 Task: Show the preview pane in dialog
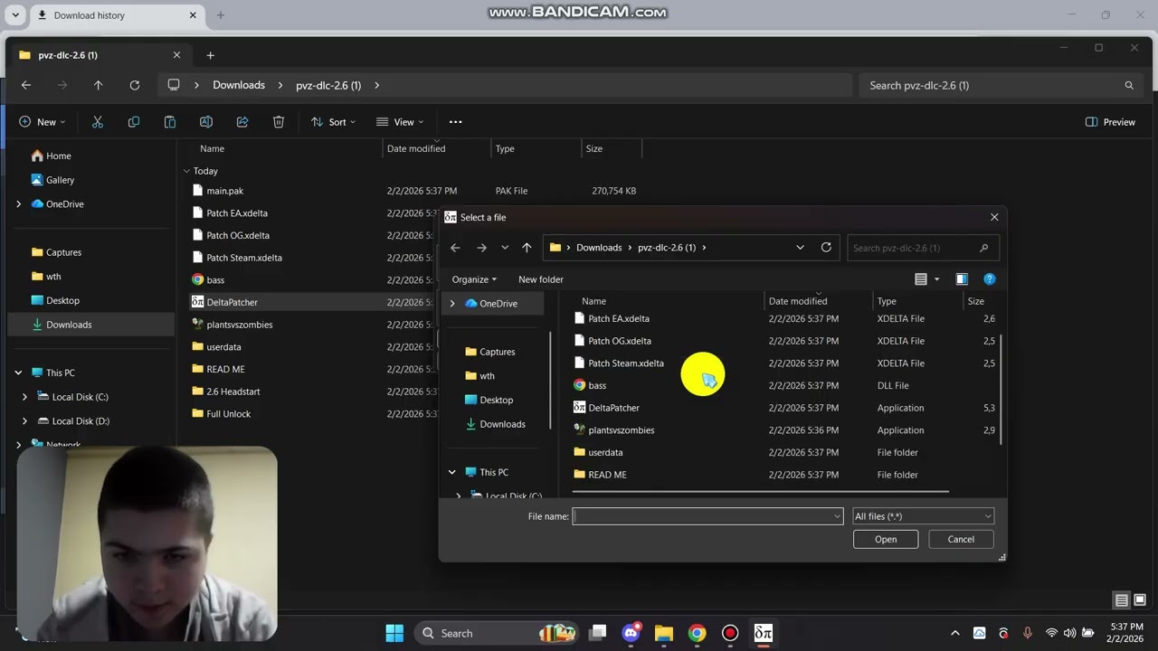[x=962, y=279]
